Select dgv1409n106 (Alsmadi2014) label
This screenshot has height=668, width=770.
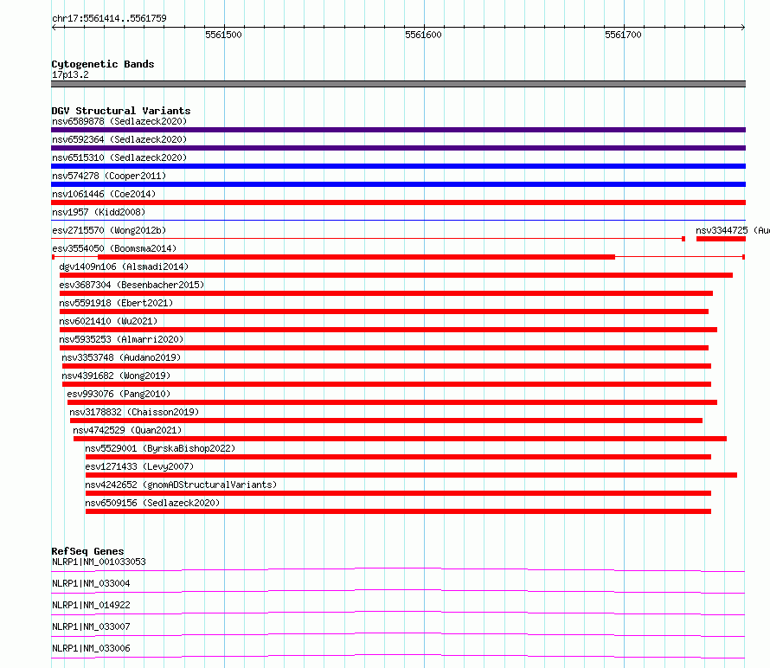[x=124, y=267]
